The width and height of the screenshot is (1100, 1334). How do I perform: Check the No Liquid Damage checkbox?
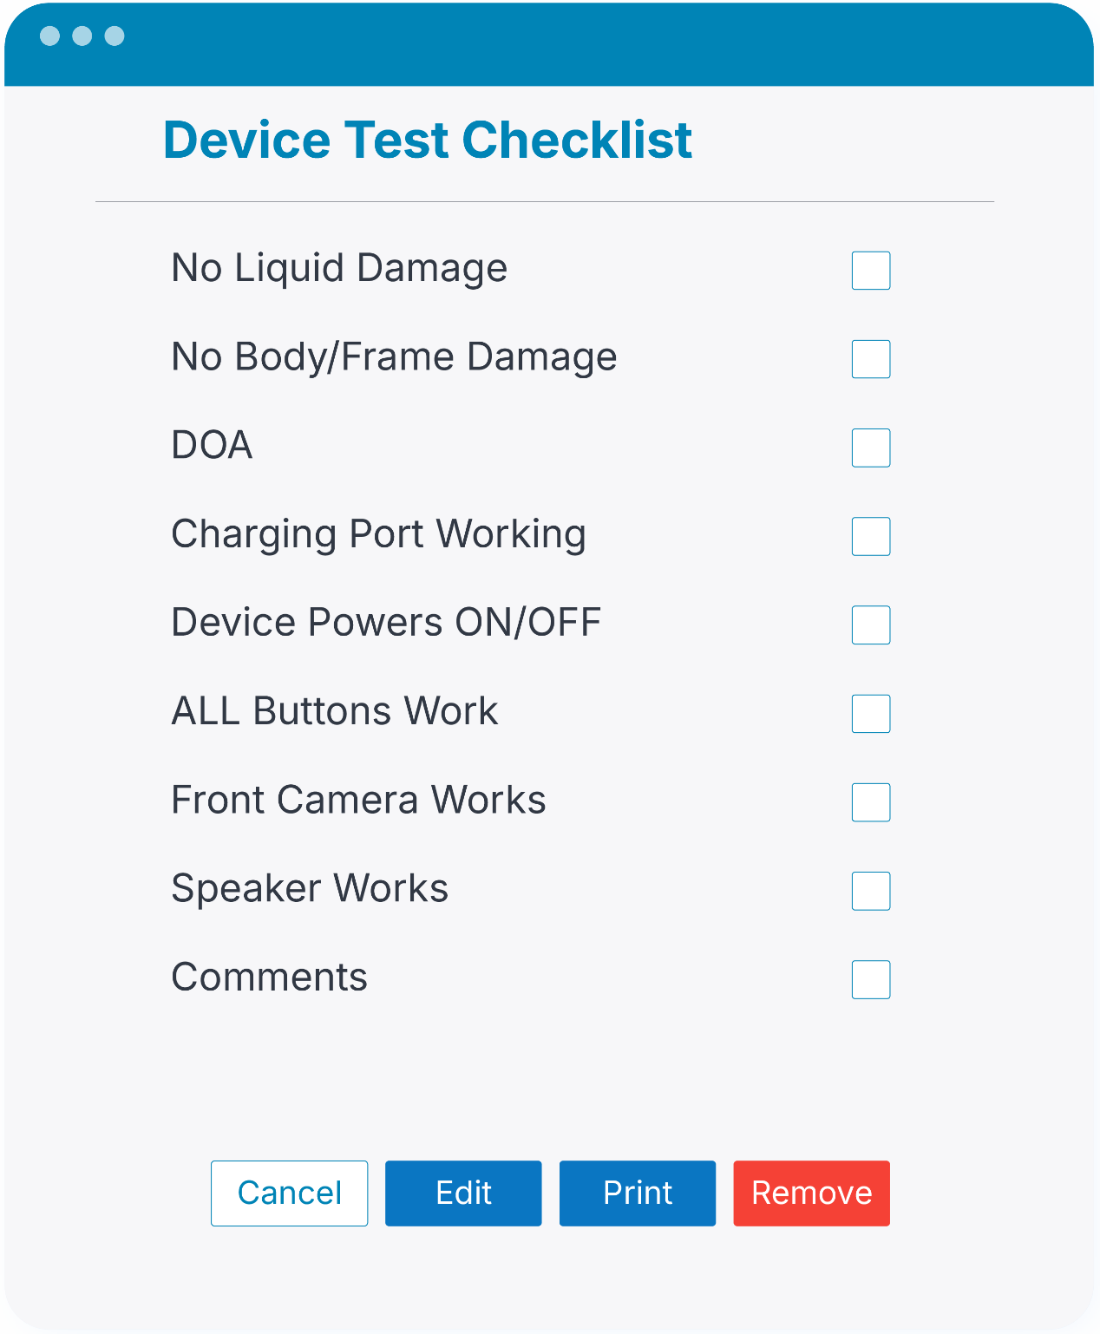click(x=871, y=271)
